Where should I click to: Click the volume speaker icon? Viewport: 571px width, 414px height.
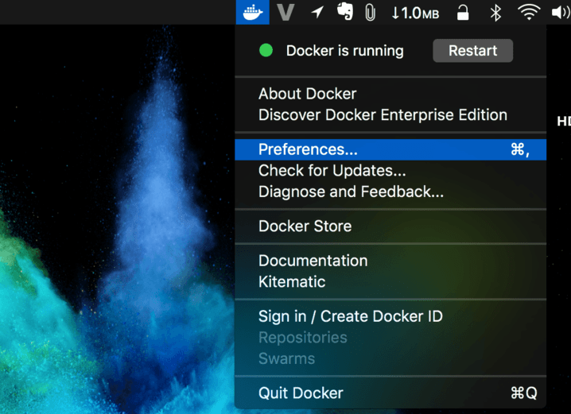pos(561,13)
